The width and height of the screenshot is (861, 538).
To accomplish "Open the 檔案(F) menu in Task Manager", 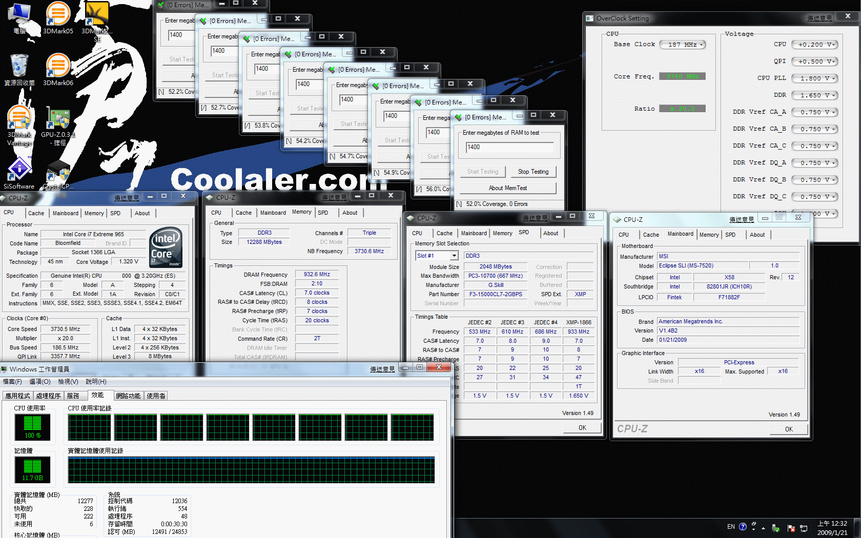I will [x=12, y=382].
